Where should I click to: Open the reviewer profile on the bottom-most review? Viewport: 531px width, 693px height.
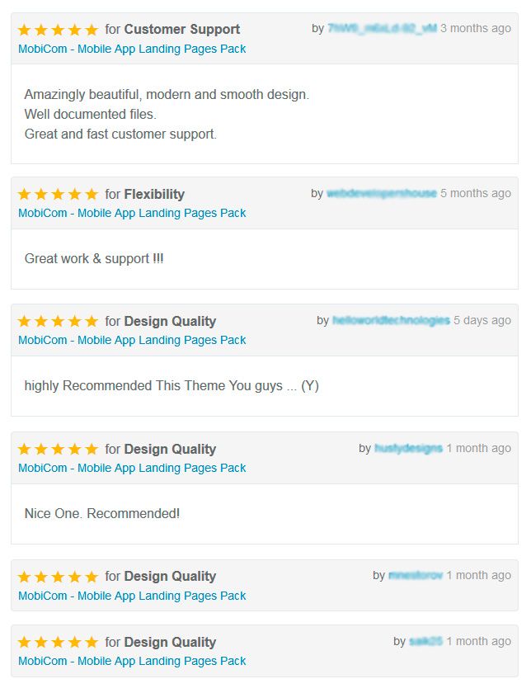pos(425,641)
